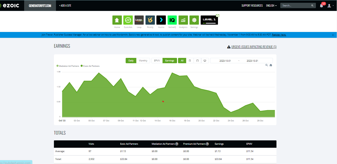Click the top search field
This screenshot has width=337, height=164.
point(296,5)
